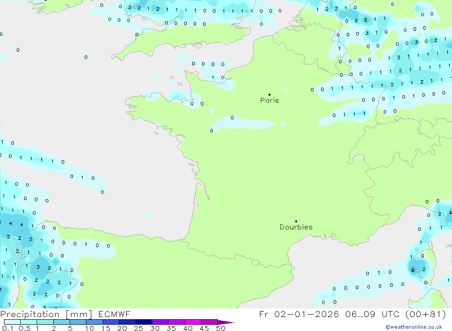Pick the 10–15 mm legend swatch
The height and width of the screenshot is (331, 452).
coord(94,322)
